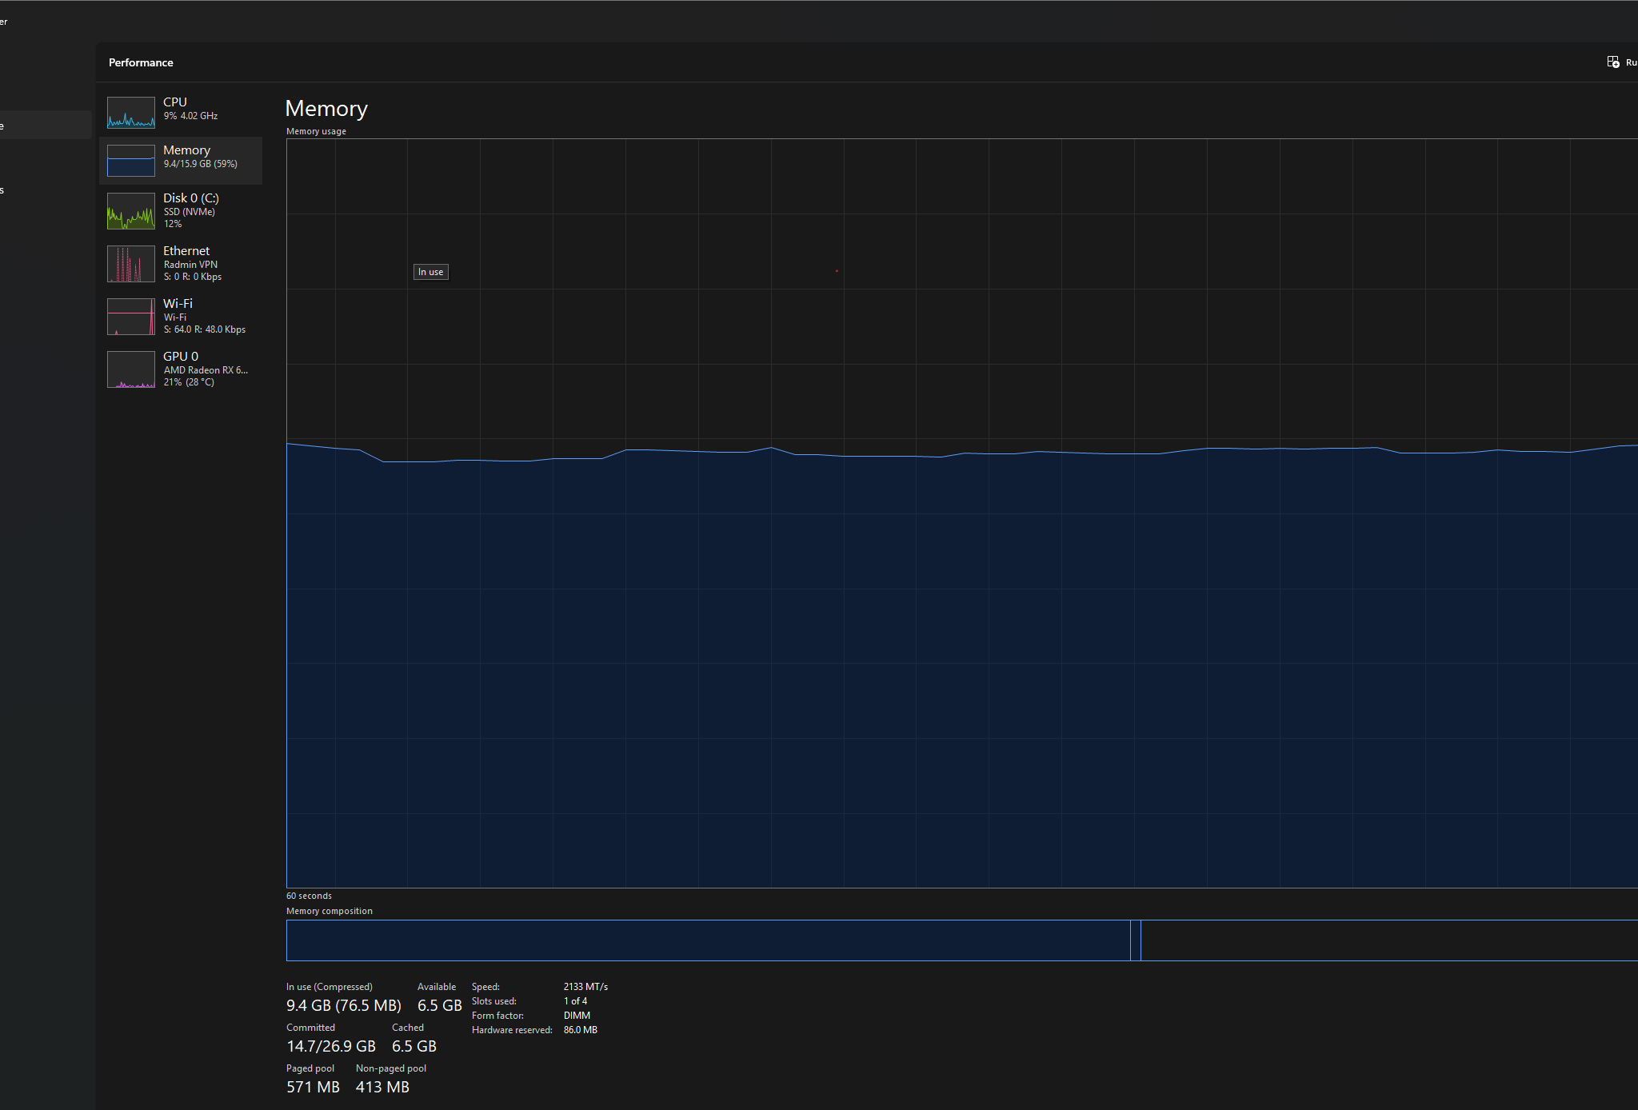Click the Disk 0 (C:) label
1638x1110 pixels.
click(191, 198)
